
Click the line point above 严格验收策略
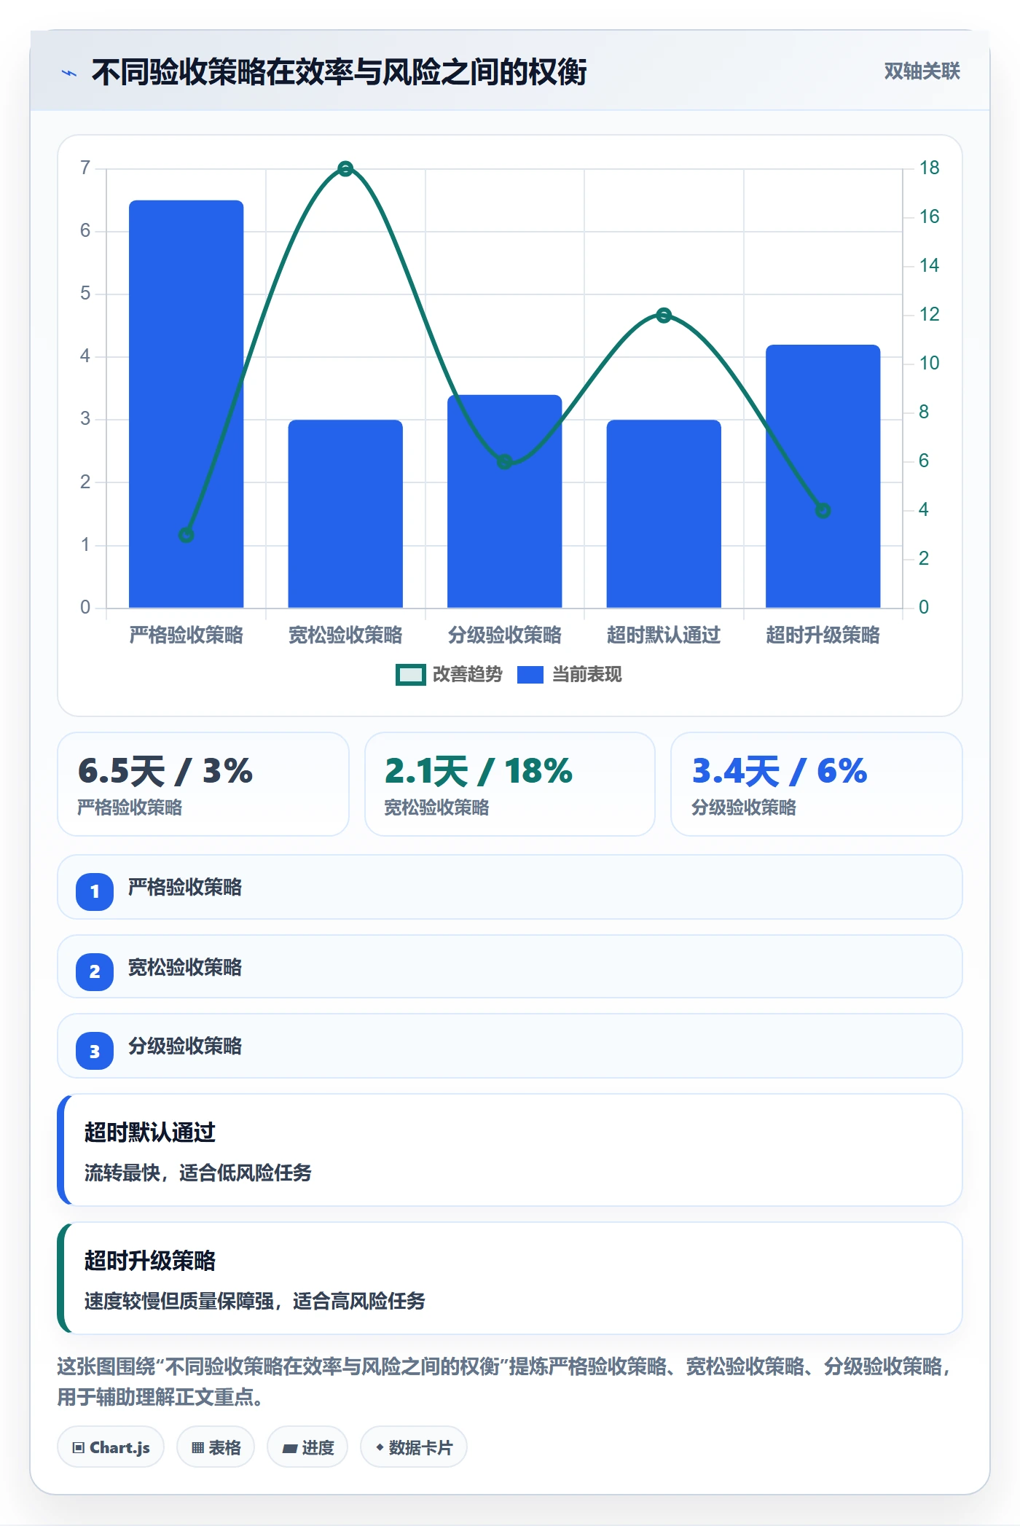(187, 536)
